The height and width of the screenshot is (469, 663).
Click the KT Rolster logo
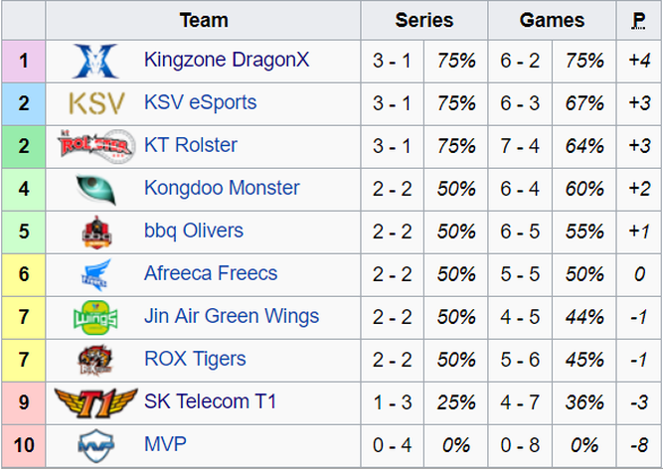96,146
